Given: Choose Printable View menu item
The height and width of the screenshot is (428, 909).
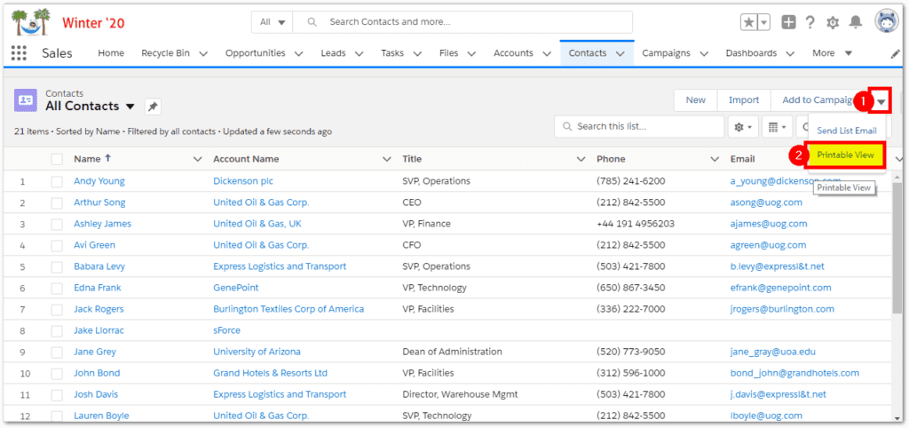Looking at the screenshot, I should pos(845,155).
